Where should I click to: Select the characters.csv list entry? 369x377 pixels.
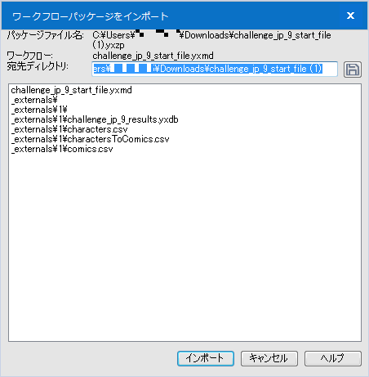click(69, 129)
